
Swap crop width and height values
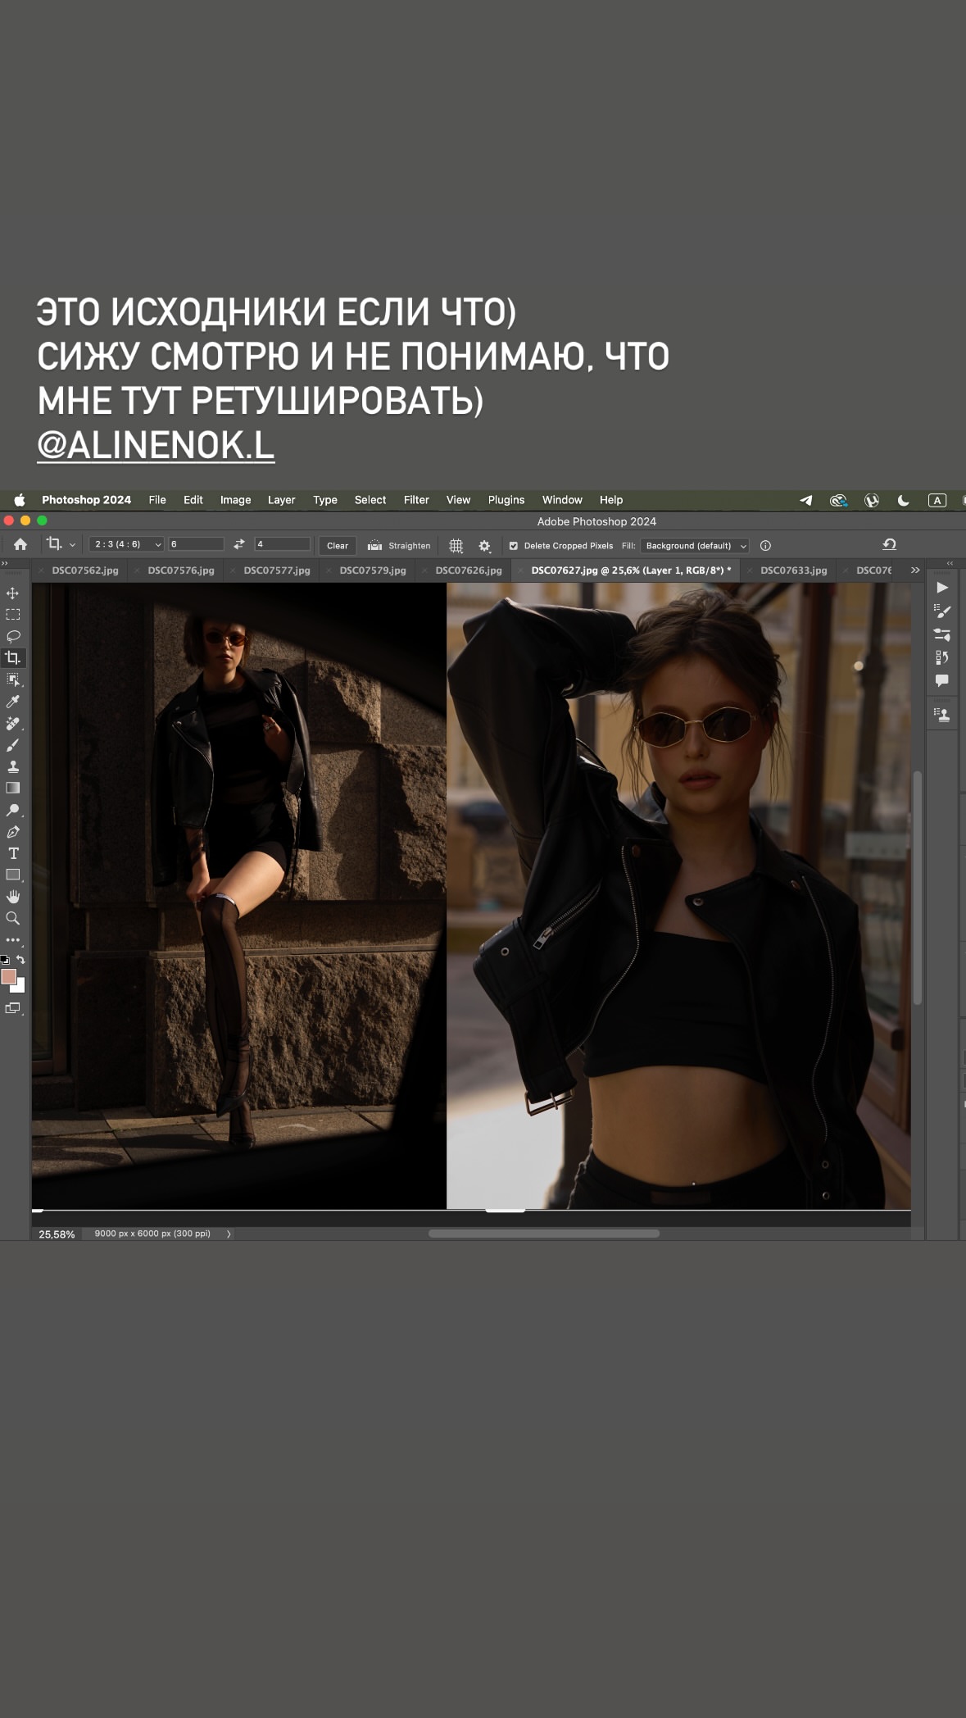239,544
